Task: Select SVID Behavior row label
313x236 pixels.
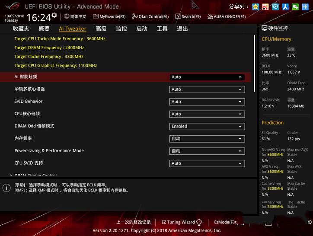Action: 29,102
